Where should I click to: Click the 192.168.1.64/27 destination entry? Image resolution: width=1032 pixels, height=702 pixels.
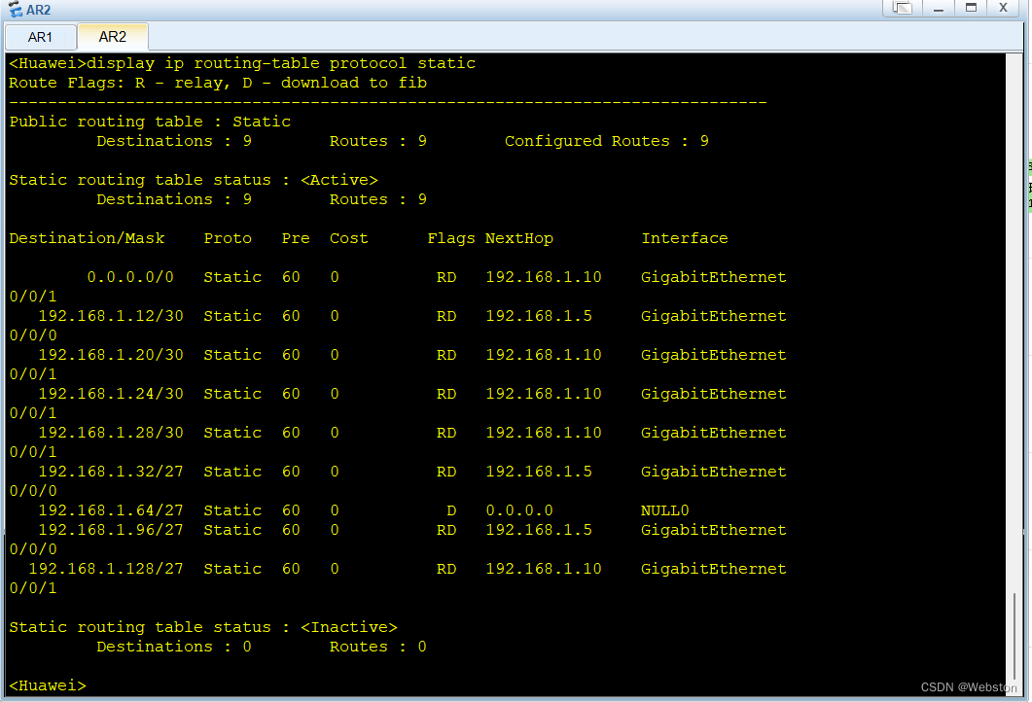point(111,509)
